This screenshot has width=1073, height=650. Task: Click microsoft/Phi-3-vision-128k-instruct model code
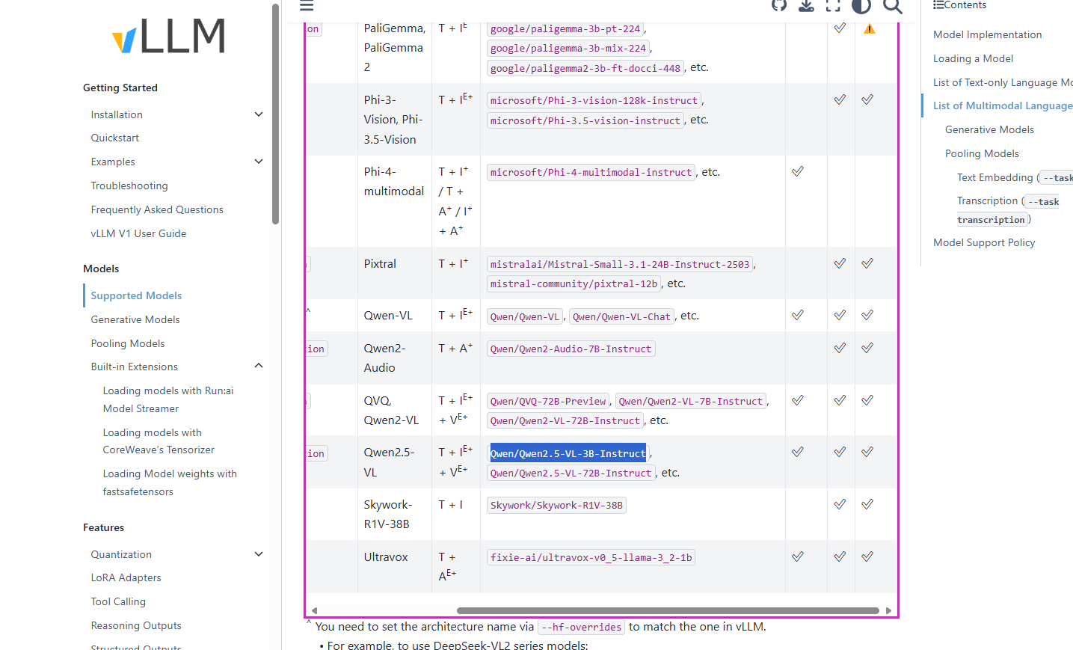(x=594, y=101)
